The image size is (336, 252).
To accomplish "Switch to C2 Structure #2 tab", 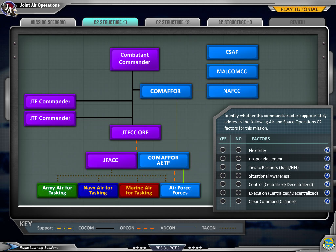I will [173, 22].
